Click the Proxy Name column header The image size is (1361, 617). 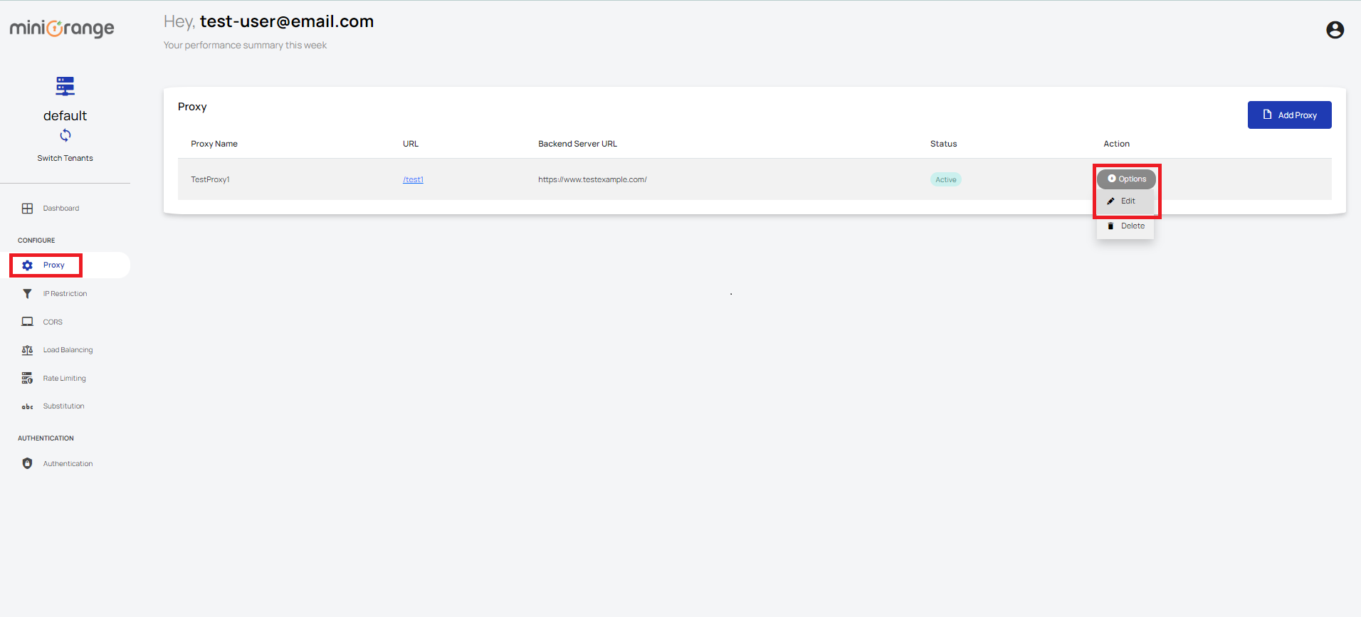pyautogui.click(x=214, y=144)
